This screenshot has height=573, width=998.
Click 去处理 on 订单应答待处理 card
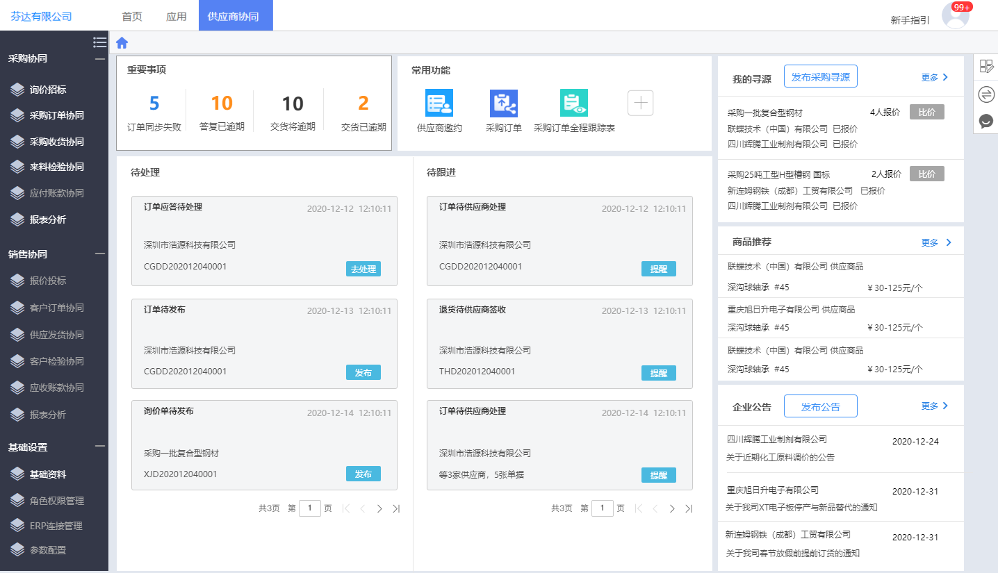(x=363, y=269)
